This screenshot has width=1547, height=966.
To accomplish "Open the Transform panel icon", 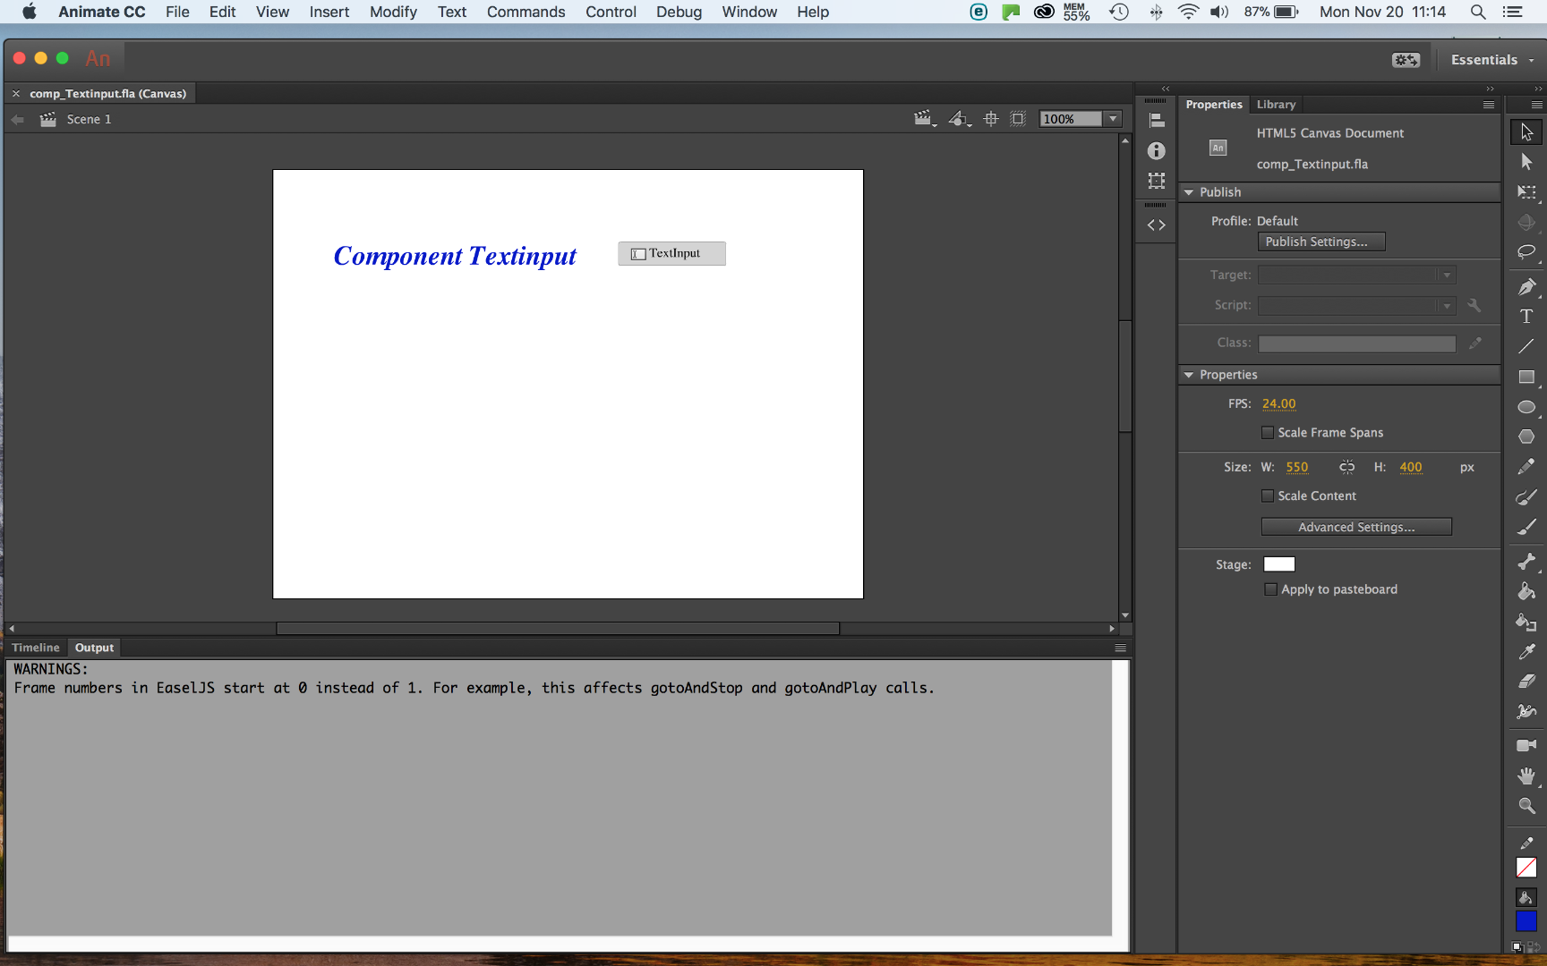I will [x=1157, y=181].
